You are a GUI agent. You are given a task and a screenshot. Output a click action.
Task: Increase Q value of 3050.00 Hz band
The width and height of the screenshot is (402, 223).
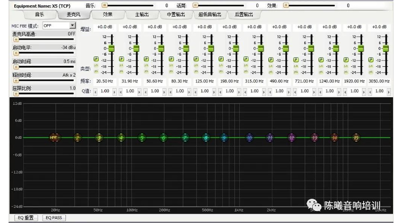coord(389,92)
